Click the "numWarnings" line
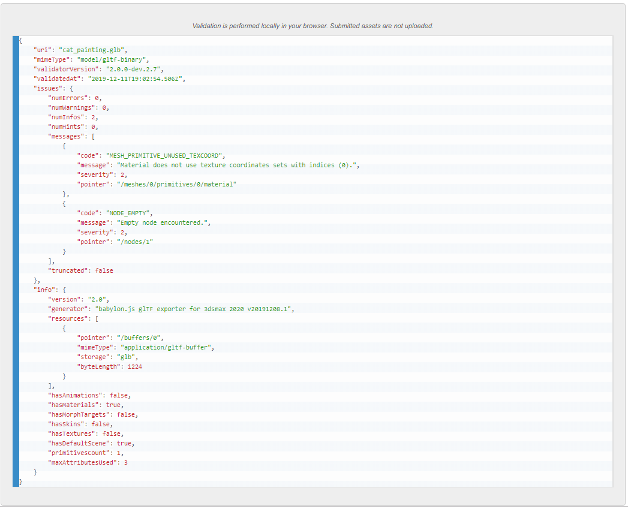This screenshot has width=628, height=509. click(79, 108)
